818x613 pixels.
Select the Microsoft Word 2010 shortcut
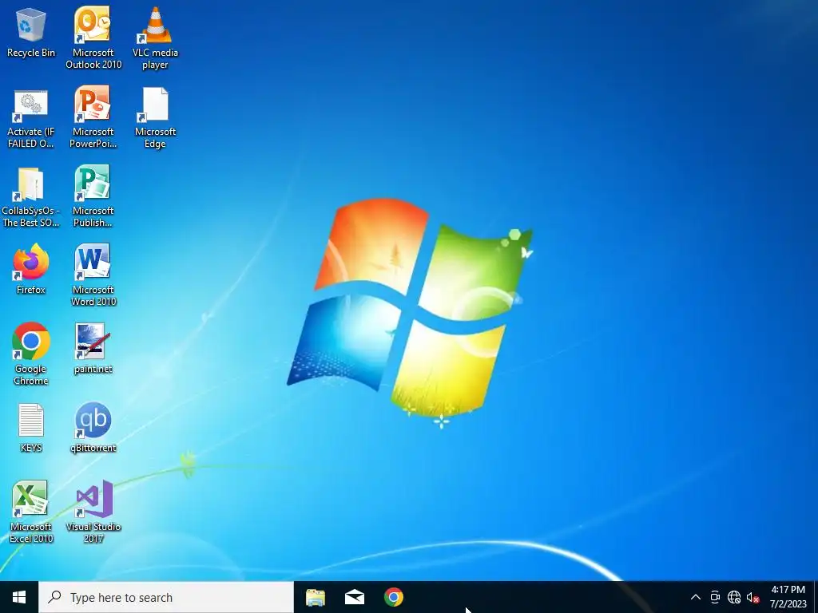[93, 275]
